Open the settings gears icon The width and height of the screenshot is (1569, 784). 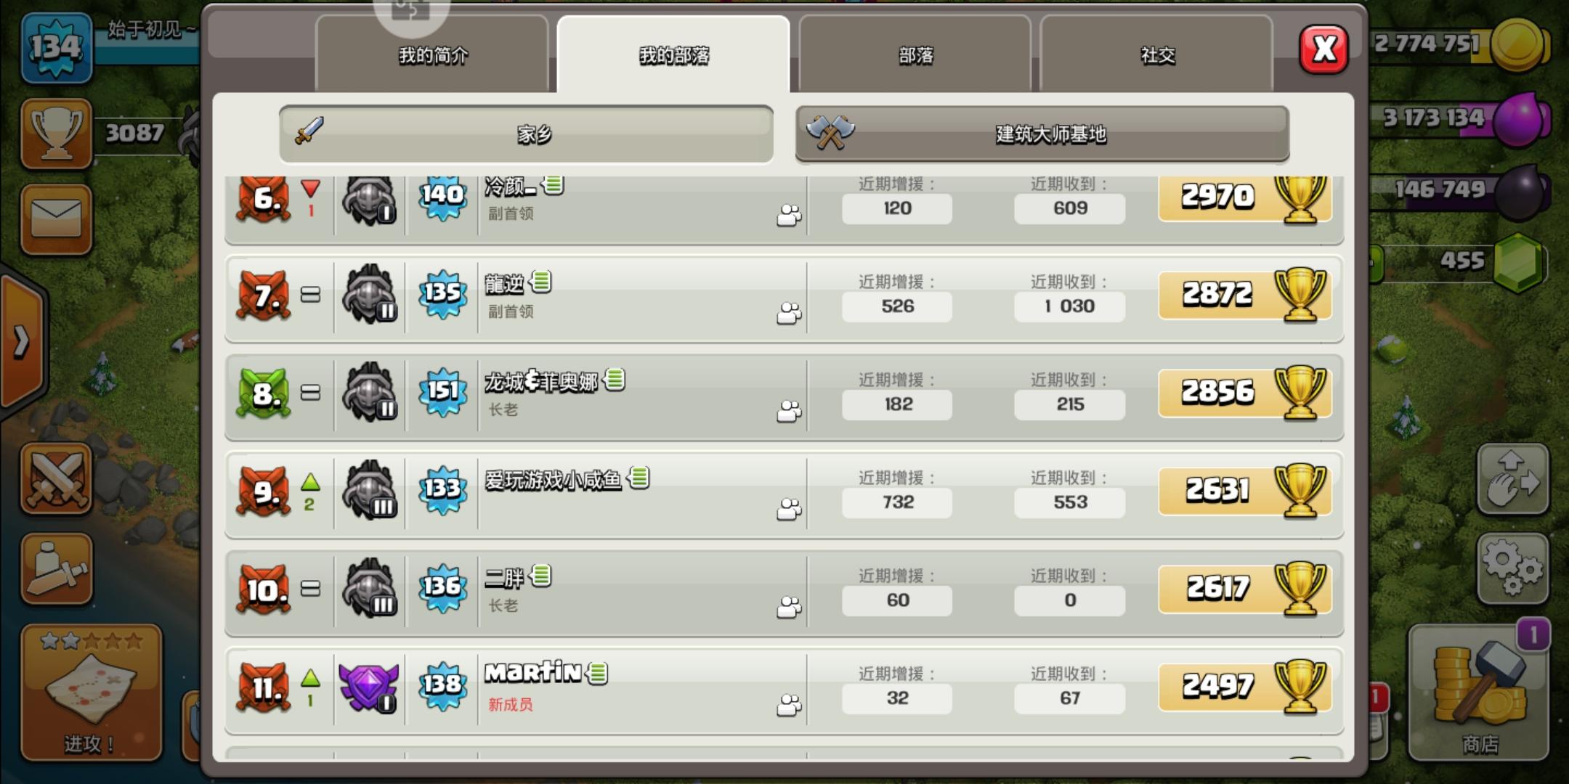click(x=1514, y=569)
